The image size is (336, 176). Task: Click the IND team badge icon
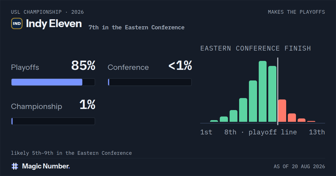pos(17,23)
